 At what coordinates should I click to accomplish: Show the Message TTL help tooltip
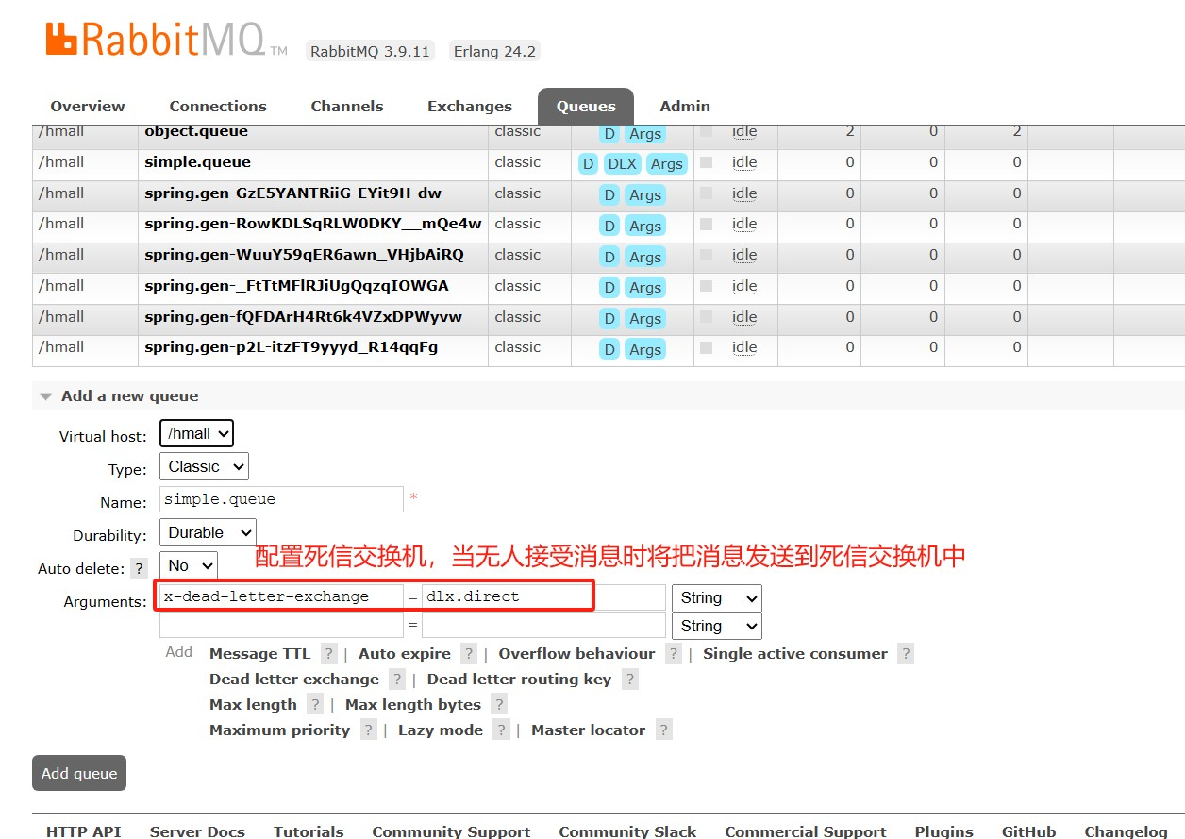329,654
